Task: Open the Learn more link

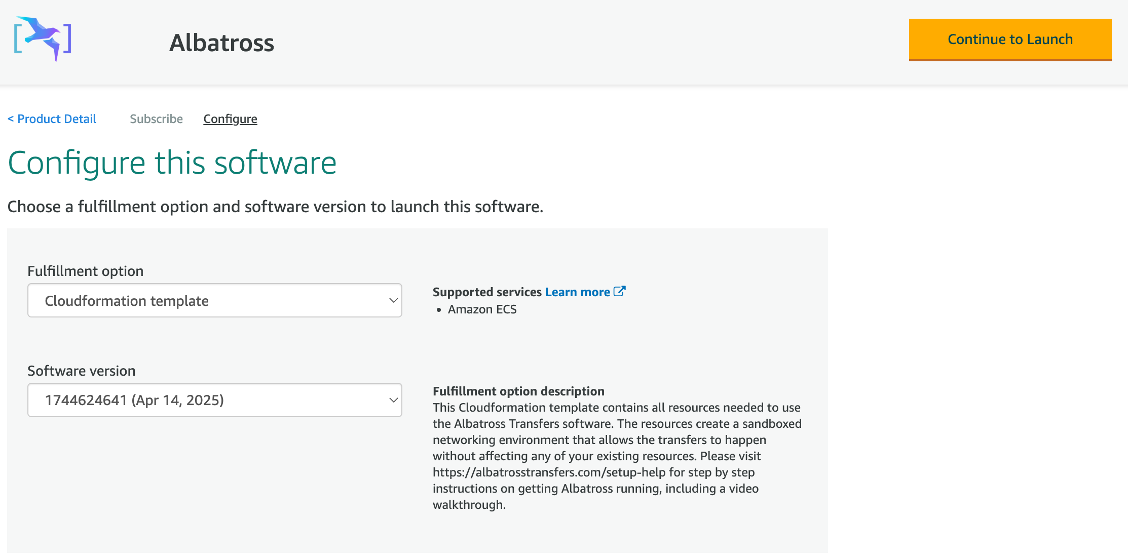Action: click(x=577, y=292)
